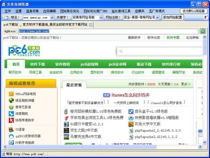Expand the 网站名称 site name dropdown

[157, 18]
